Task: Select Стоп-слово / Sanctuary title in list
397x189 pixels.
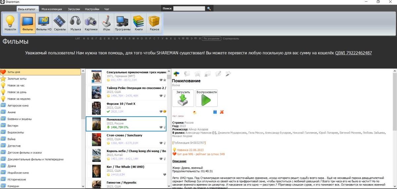Action: point(124,135)
